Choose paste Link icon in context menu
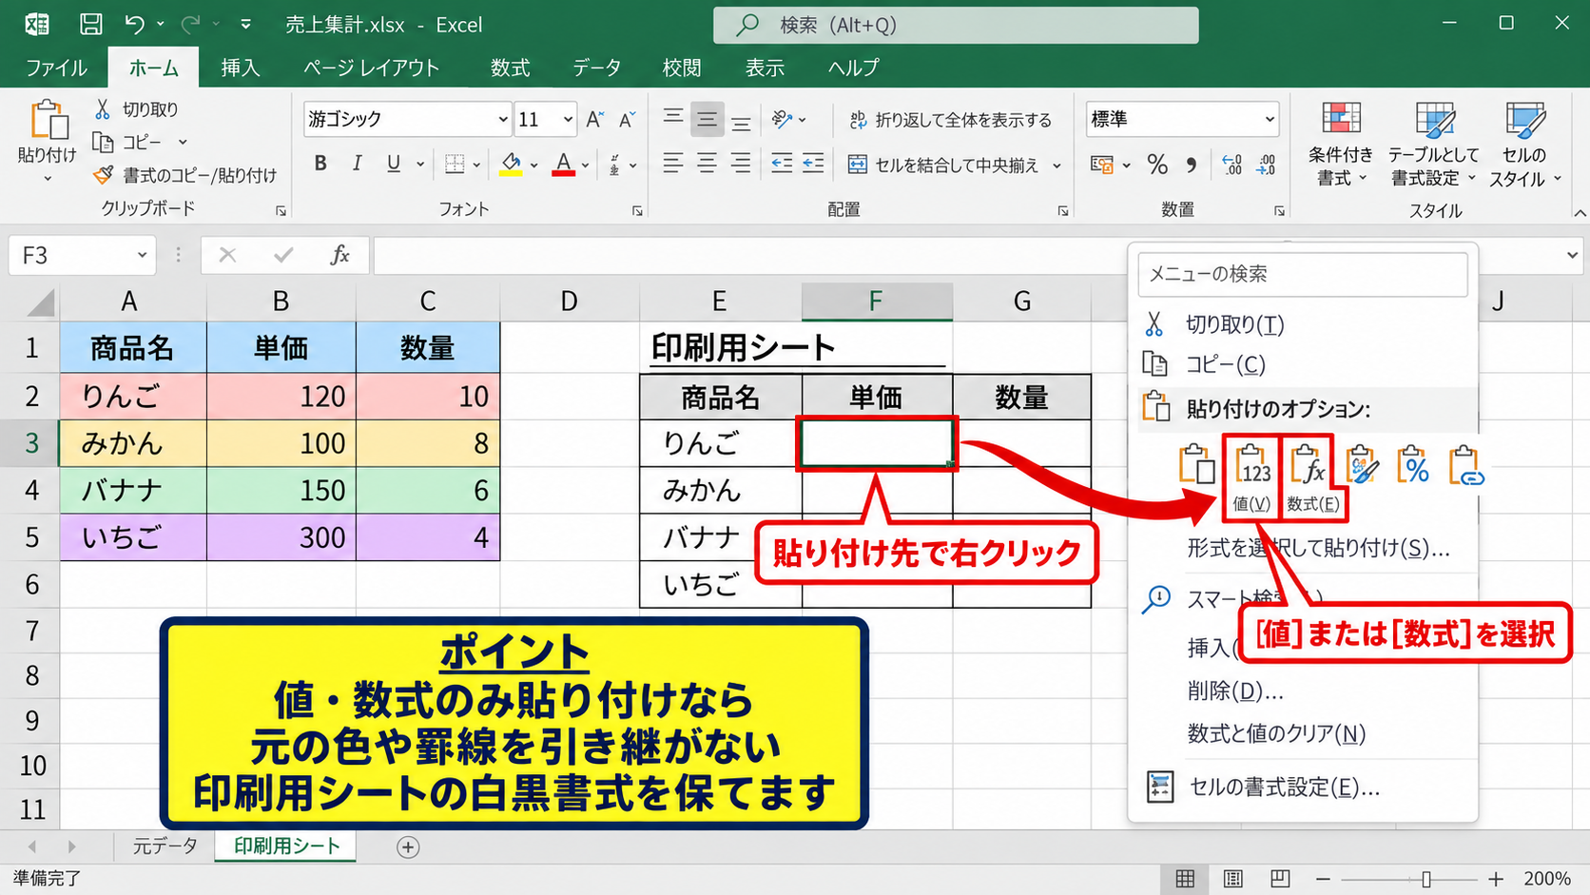This screenshot has width=1590, height=895. (x=1465, y=465)
